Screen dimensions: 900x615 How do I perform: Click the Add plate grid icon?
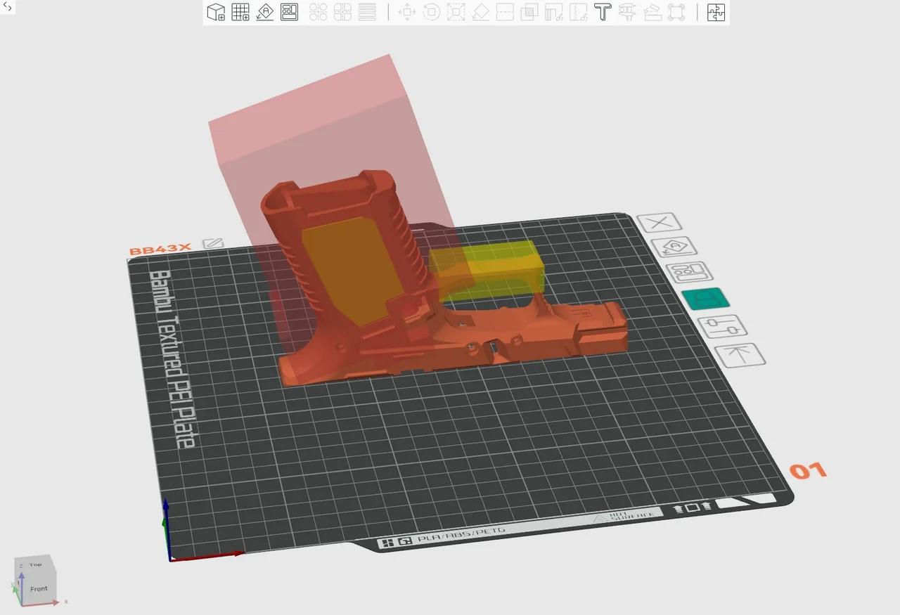240,12
